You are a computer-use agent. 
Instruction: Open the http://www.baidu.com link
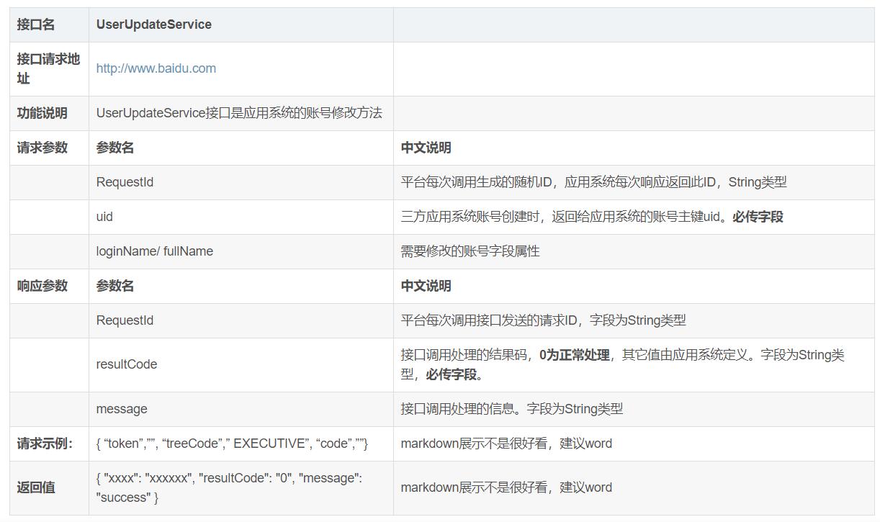[156, 68]
